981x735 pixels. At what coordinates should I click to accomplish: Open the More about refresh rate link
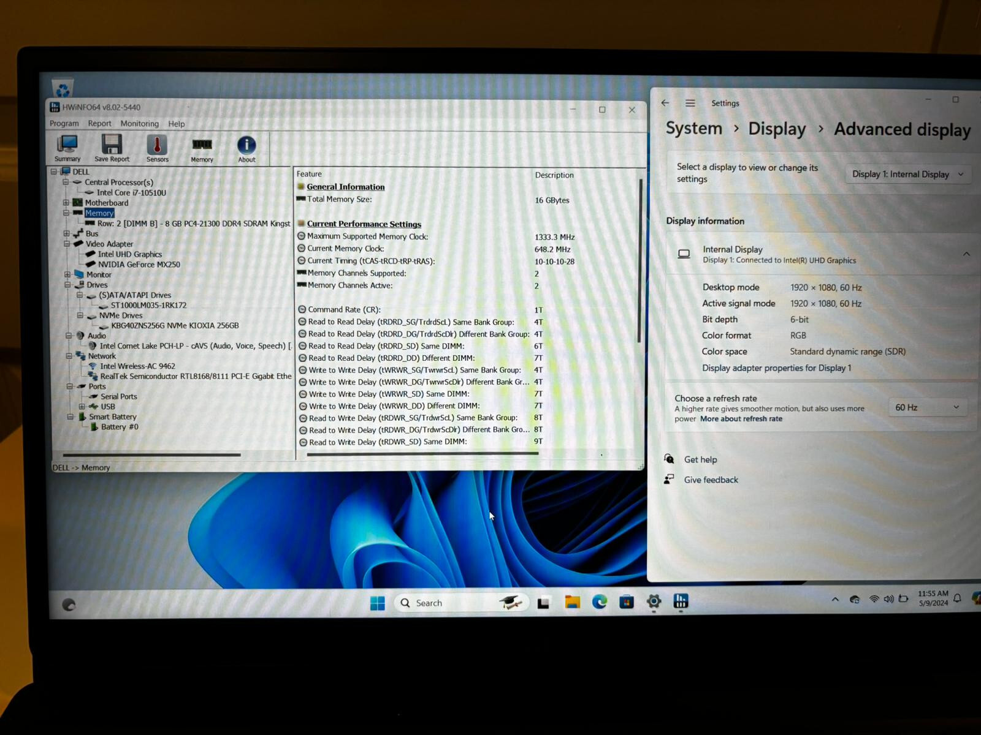click(741, 419)
